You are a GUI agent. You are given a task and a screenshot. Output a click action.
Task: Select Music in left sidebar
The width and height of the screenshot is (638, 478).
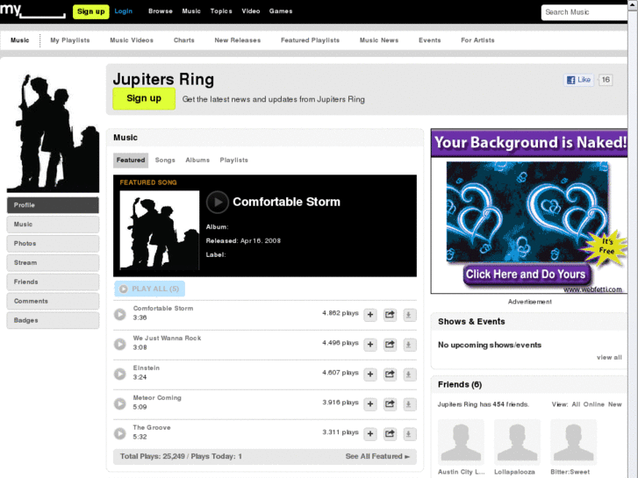click(x=53, y=225)
